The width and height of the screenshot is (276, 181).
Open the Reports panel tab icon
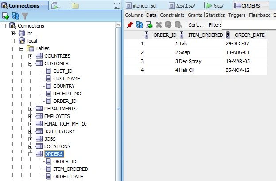(x=55, y=6)
